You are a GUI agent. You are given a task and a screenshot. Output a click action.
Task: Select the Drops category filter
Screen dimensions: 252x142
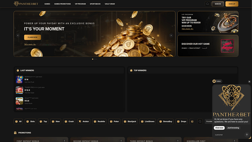point(182,121)
